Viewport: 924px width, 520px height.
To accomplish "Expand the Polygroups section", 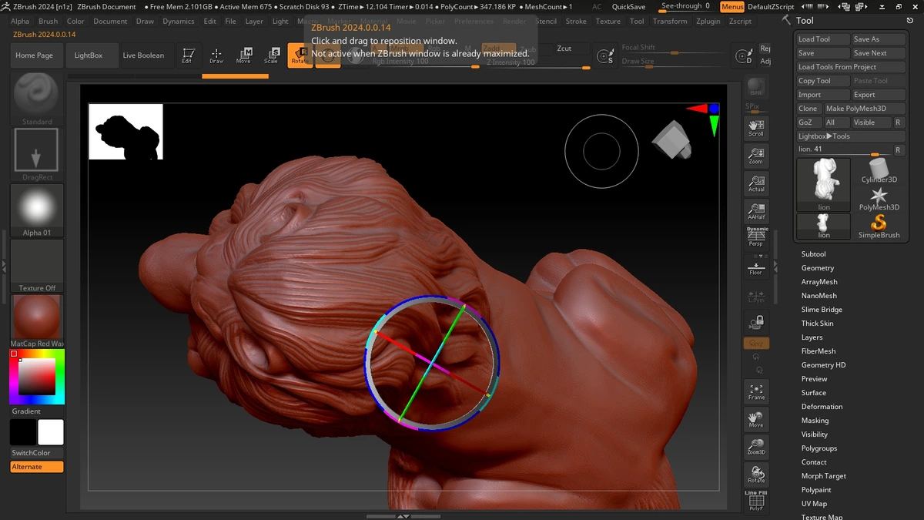I will coord(819,448).
